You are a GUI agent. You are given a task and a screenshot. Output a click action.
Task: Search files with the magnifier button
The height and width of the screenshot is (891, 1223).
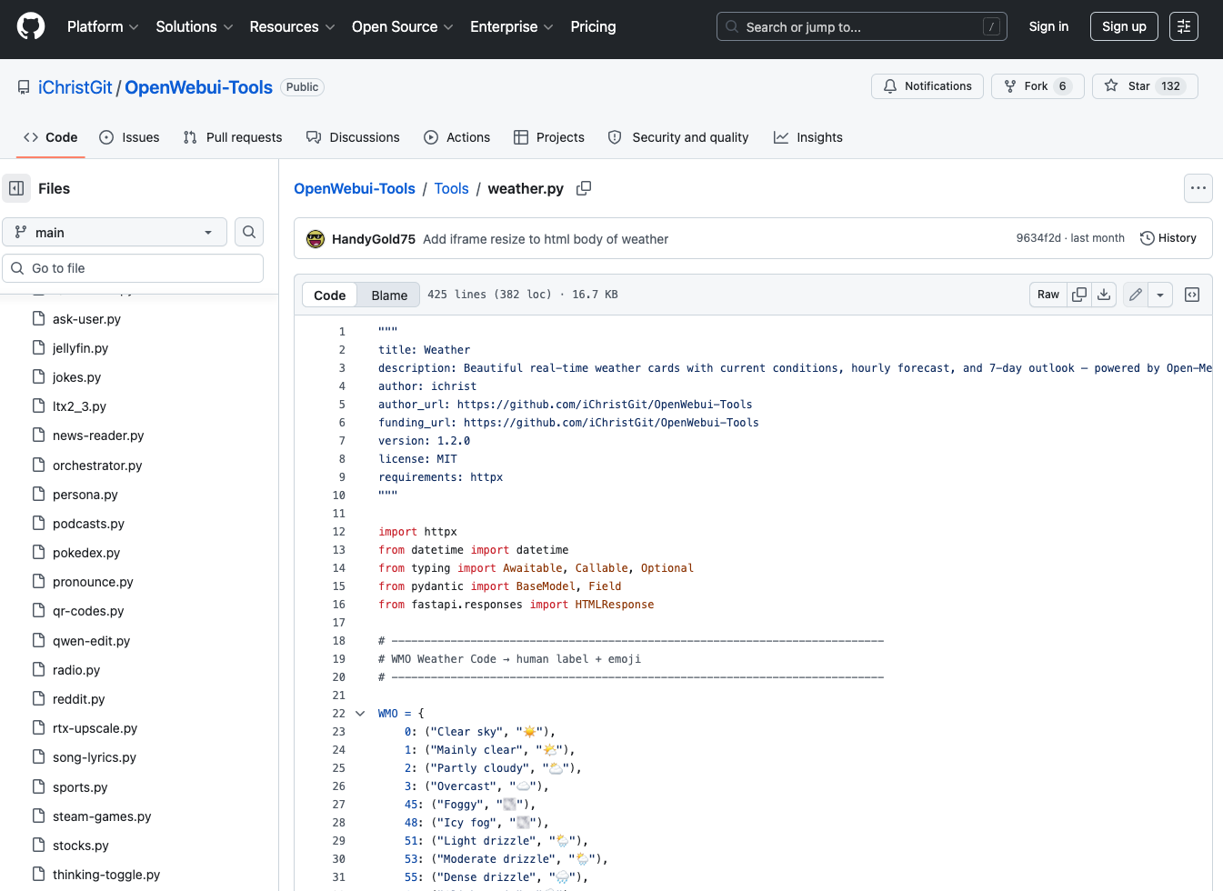(249, 233)
